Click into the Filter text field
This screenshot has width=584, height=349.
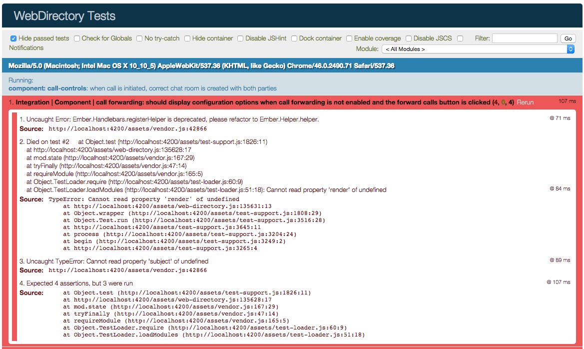pyautogui.click(x=524, y=38)
